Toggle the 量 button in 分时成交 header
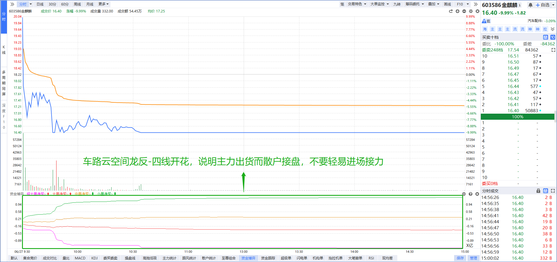 point(545,191)
